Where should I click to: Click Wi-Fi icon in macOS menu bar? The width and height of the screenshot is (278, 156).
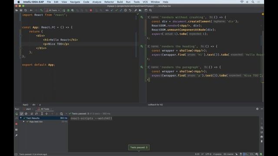click(242, 2)
